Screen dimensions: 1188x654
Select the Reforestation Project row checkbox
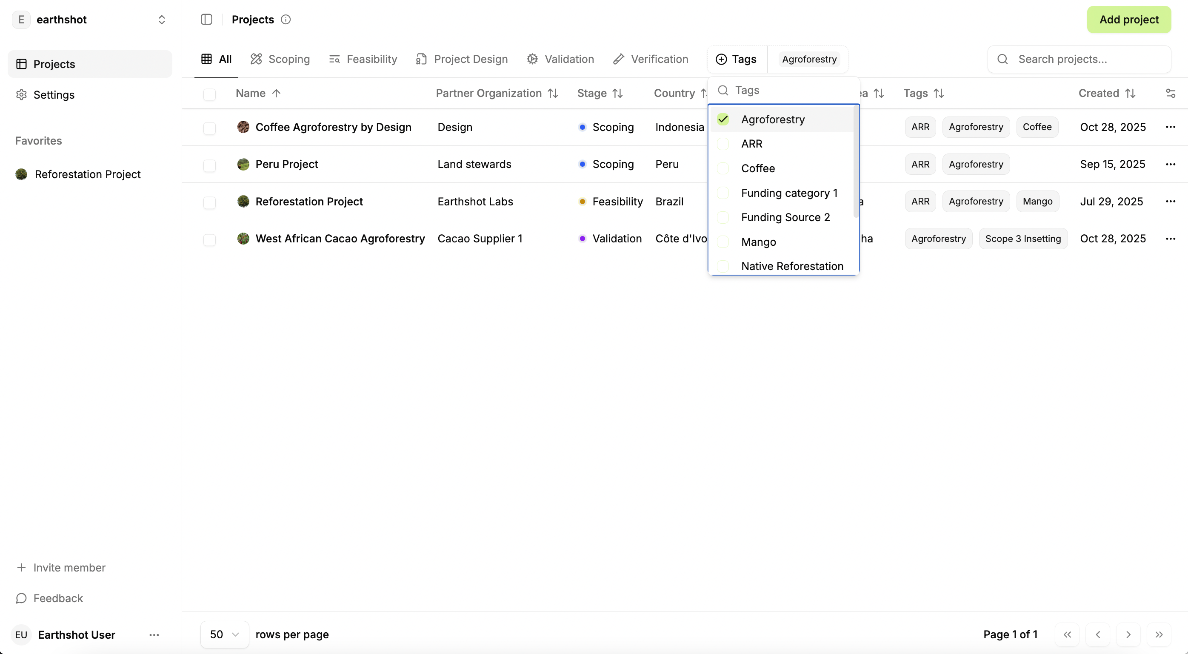coord(209,202)
